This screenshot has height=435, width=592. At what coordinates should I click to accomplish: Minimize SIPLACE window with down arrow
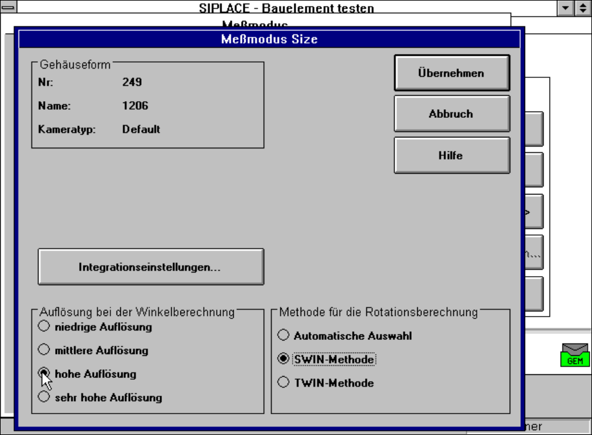click(566, 8)
